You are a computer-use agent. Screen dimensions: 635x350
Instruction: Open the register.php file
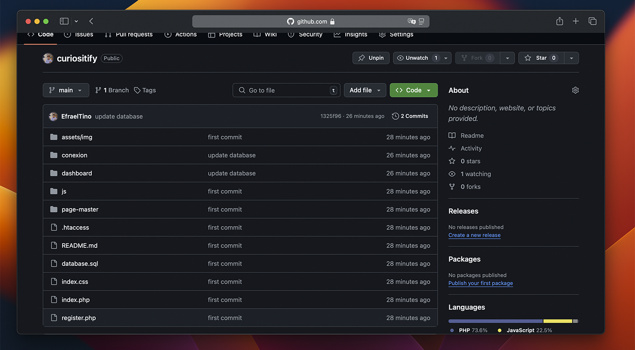78,318
